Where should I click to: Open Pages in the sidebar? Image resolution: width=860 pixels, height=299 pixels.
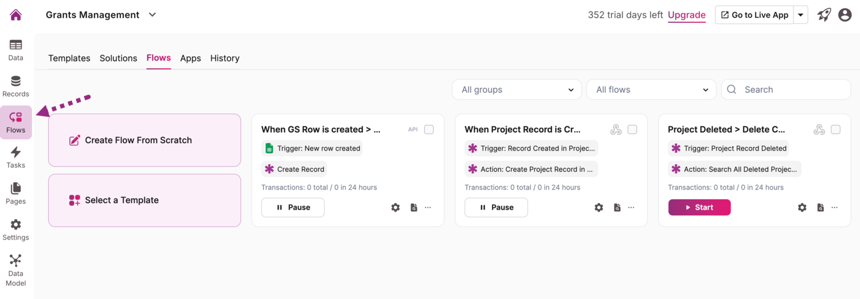coord(16,194)
